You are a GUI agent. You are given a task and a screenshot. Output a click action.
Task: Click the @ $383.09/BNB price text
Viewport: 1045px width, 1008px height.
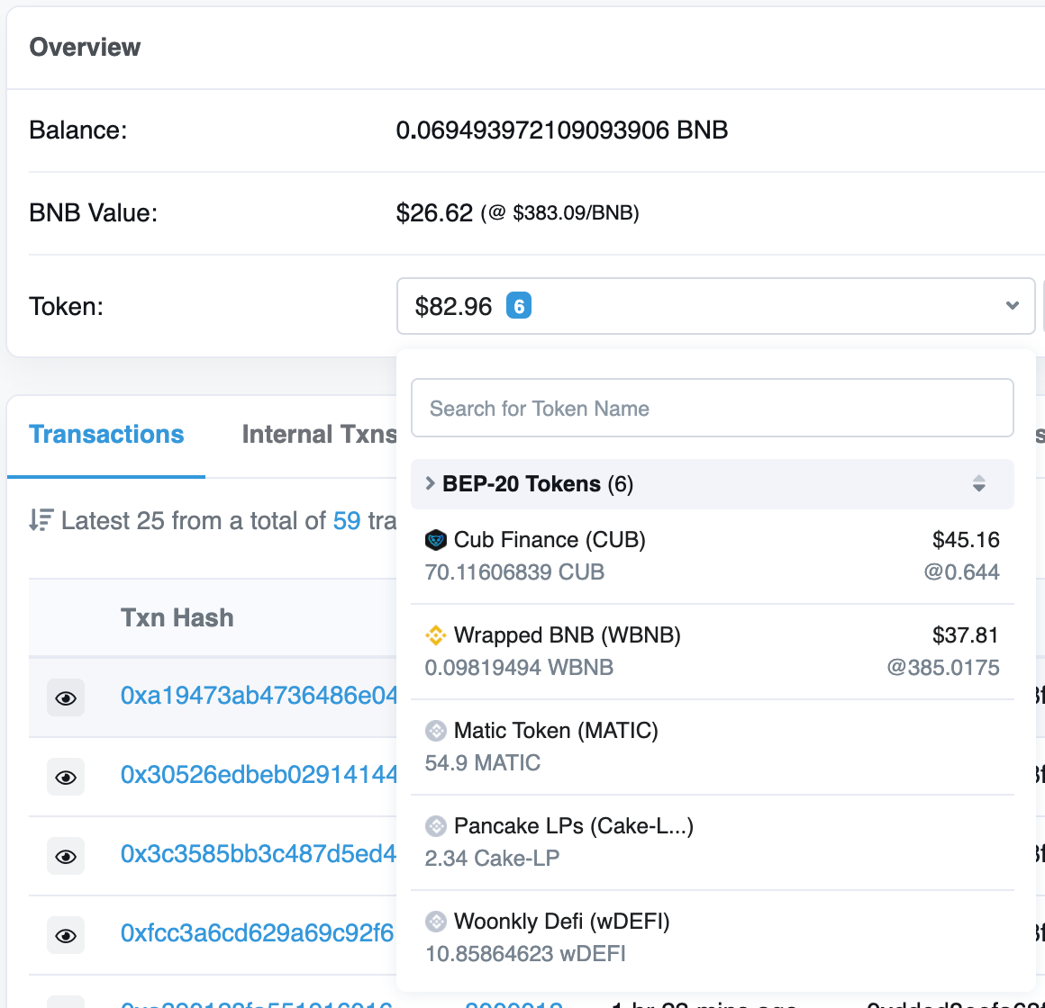[x=559, y=213]
